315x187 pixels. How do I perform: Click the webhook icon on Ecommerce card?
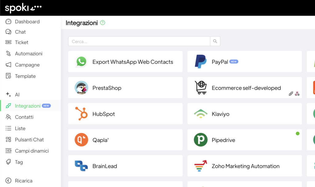297,94
